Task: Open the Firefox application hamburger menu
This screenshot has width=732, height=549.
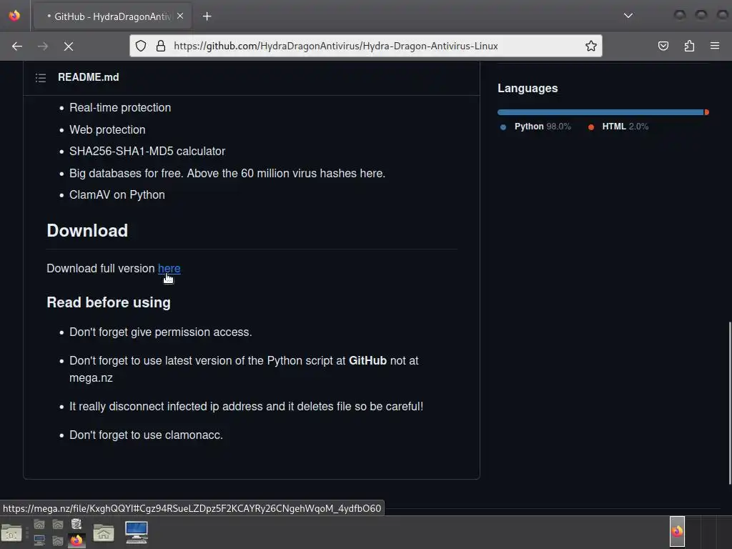Action: (715, 46)
